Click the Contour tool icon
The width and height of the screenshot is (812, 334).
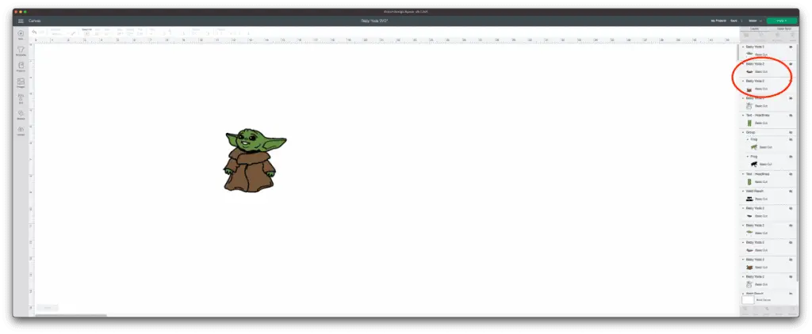point(791,310)
